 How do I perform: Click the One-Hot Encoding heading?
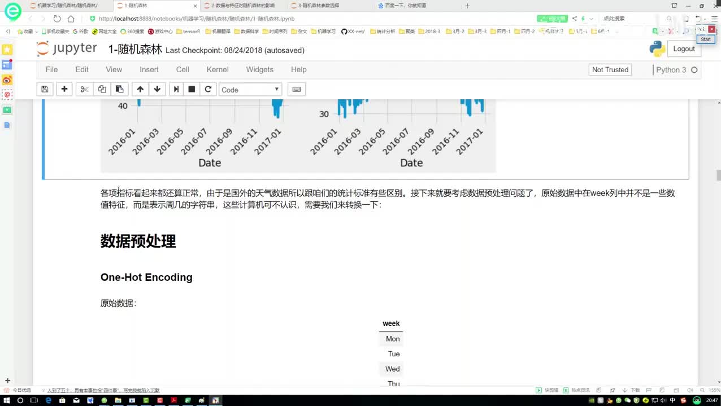pos(146,277)
